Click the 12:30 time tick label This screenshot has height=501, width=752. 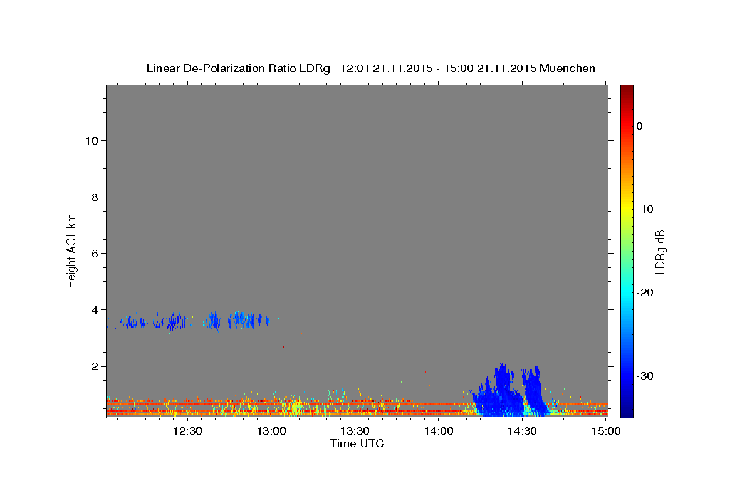point(187,431)
